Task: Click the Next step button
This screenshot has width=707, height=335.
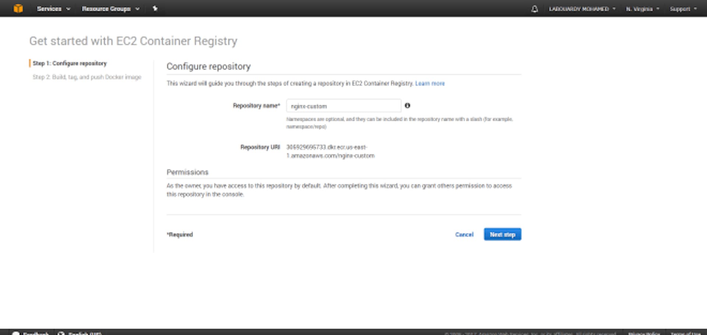Action: [x=502, y=234]
